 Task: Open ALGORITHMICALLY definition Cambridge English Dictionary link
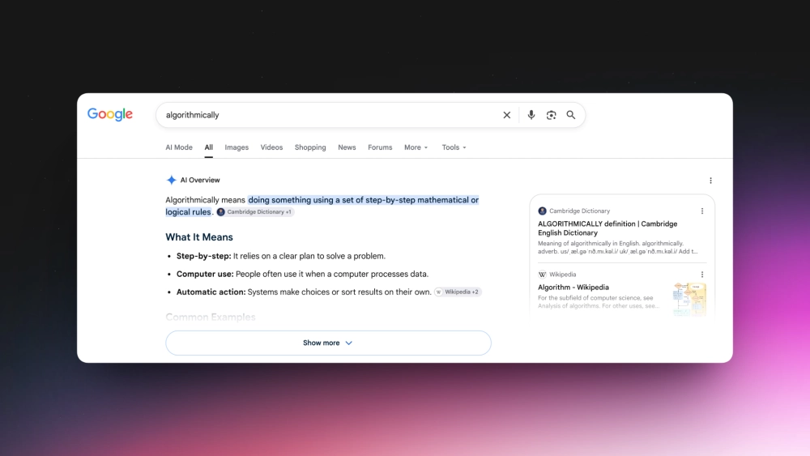607,228
